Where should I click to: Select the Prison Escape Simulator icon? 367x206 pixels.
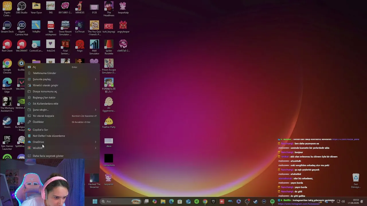tap(109, 66)
